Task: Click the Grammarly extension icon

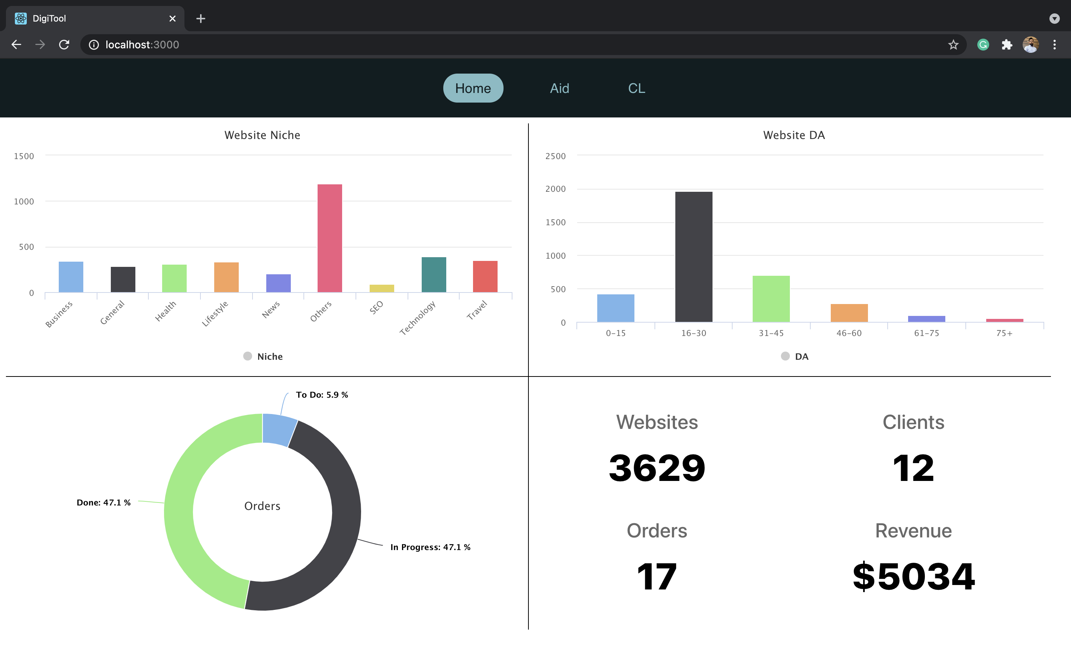Action: pyautogui.click(x=983, y=44)
